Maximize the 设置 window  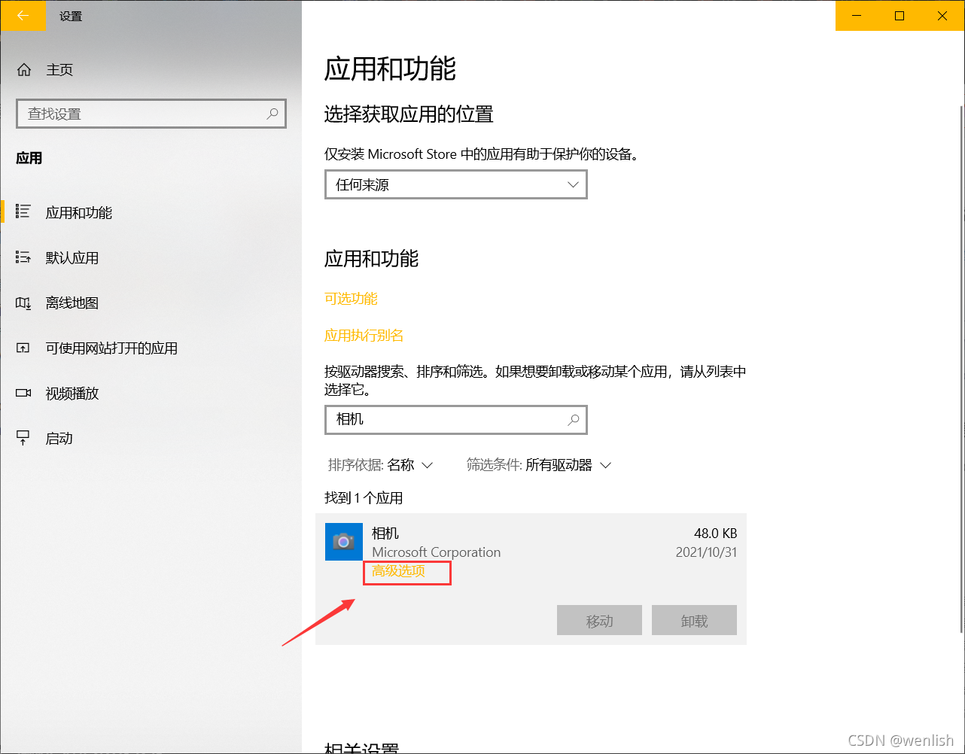coord(900,15)
